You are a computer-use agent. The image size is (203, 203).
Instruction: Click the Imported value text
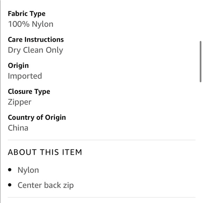pyautogui.click(x=25, y=76)
